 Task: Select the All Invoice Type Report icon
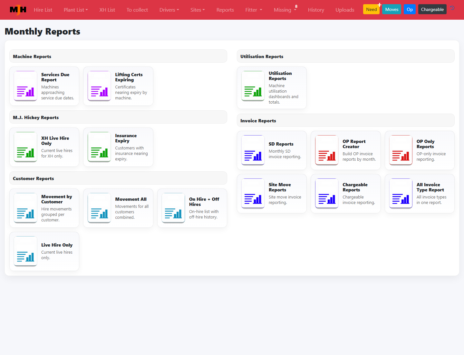click(401, 194)
